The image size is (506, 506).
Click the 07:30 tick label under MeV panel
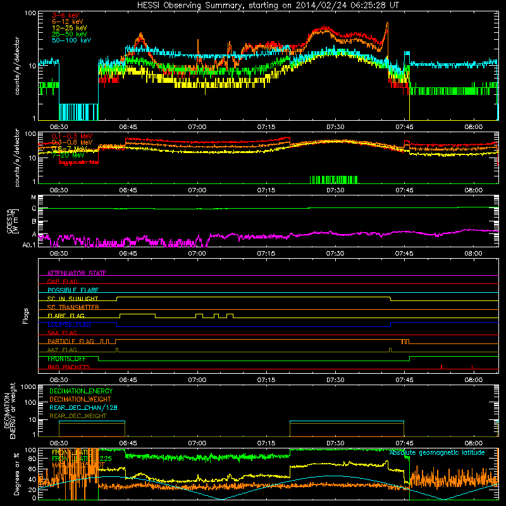point(335,190)
